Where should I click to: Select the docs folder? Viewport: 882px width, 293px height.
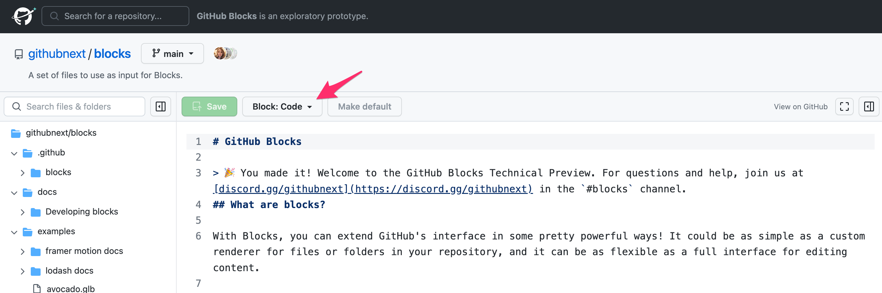point(47,192)
